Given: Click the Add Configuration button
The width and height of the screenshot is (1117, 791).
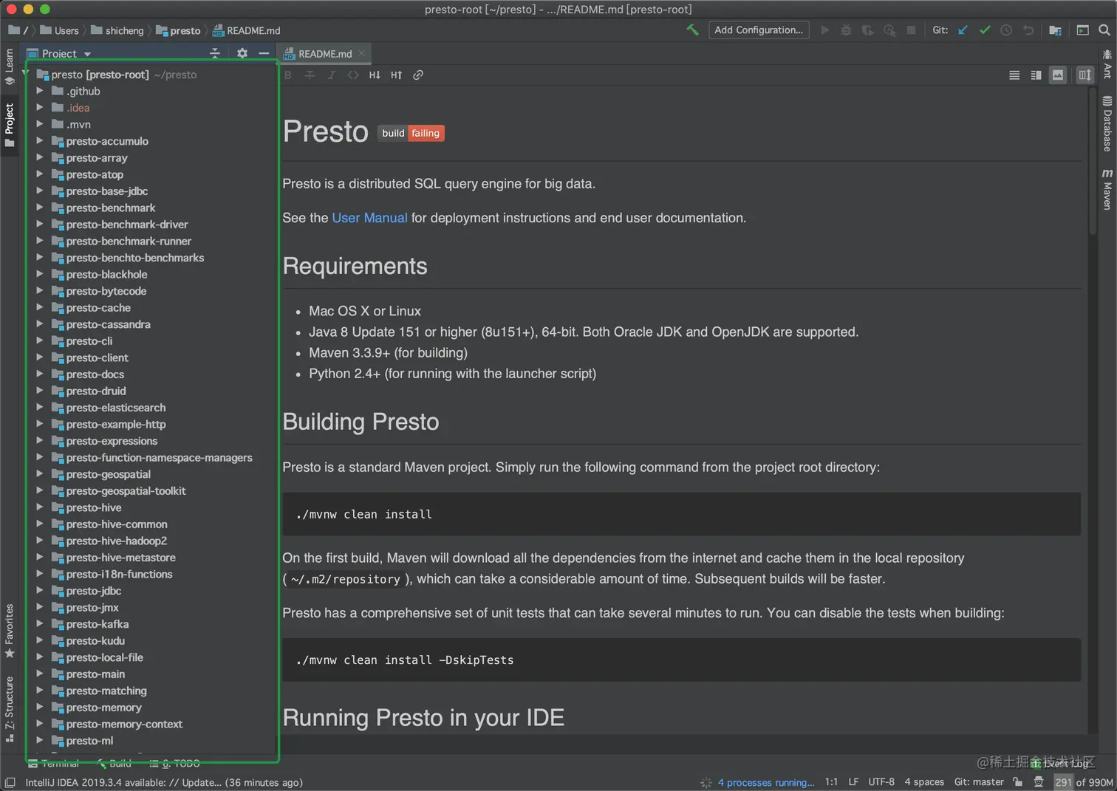Looking at the screenshot, I should (x=759, y=30).
